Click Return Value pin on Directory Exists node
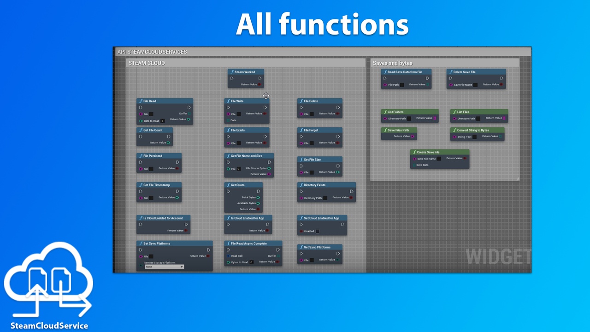The image size is (590, 332). [351, 197]
